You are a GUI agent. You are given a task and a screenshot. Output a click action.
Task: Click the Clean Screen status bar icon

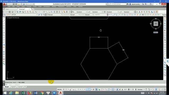click(162, 89)
